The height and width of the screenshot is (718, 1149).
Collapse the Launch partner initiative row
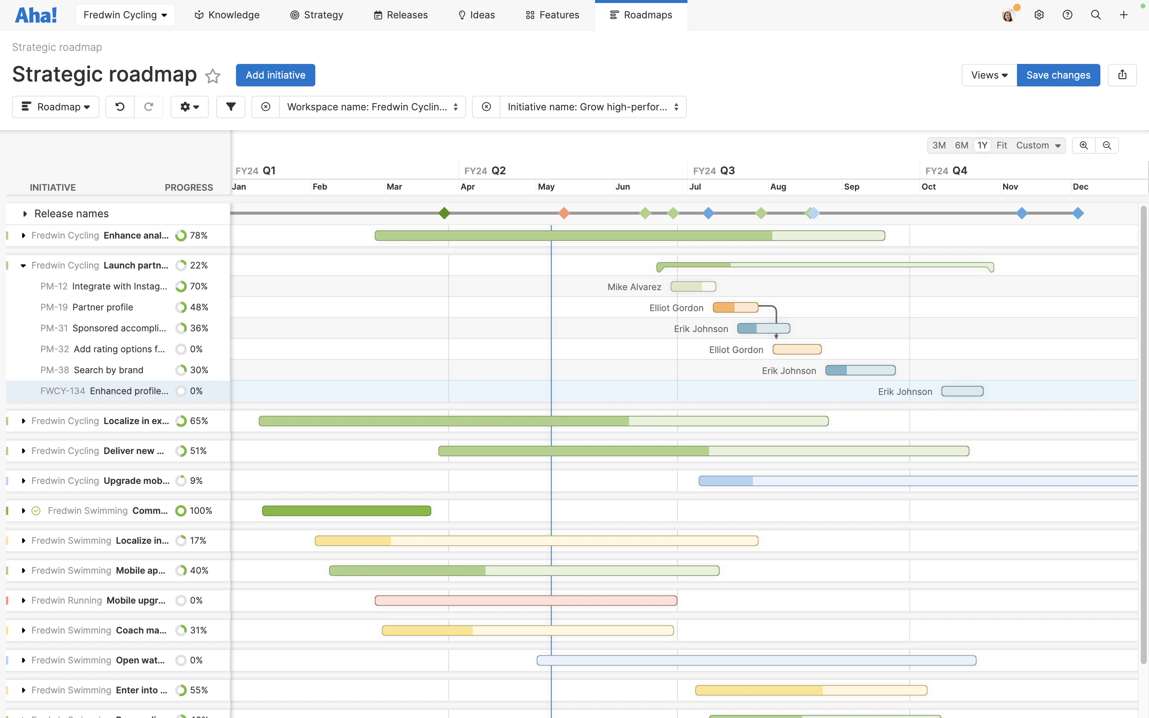pos(23,266)
